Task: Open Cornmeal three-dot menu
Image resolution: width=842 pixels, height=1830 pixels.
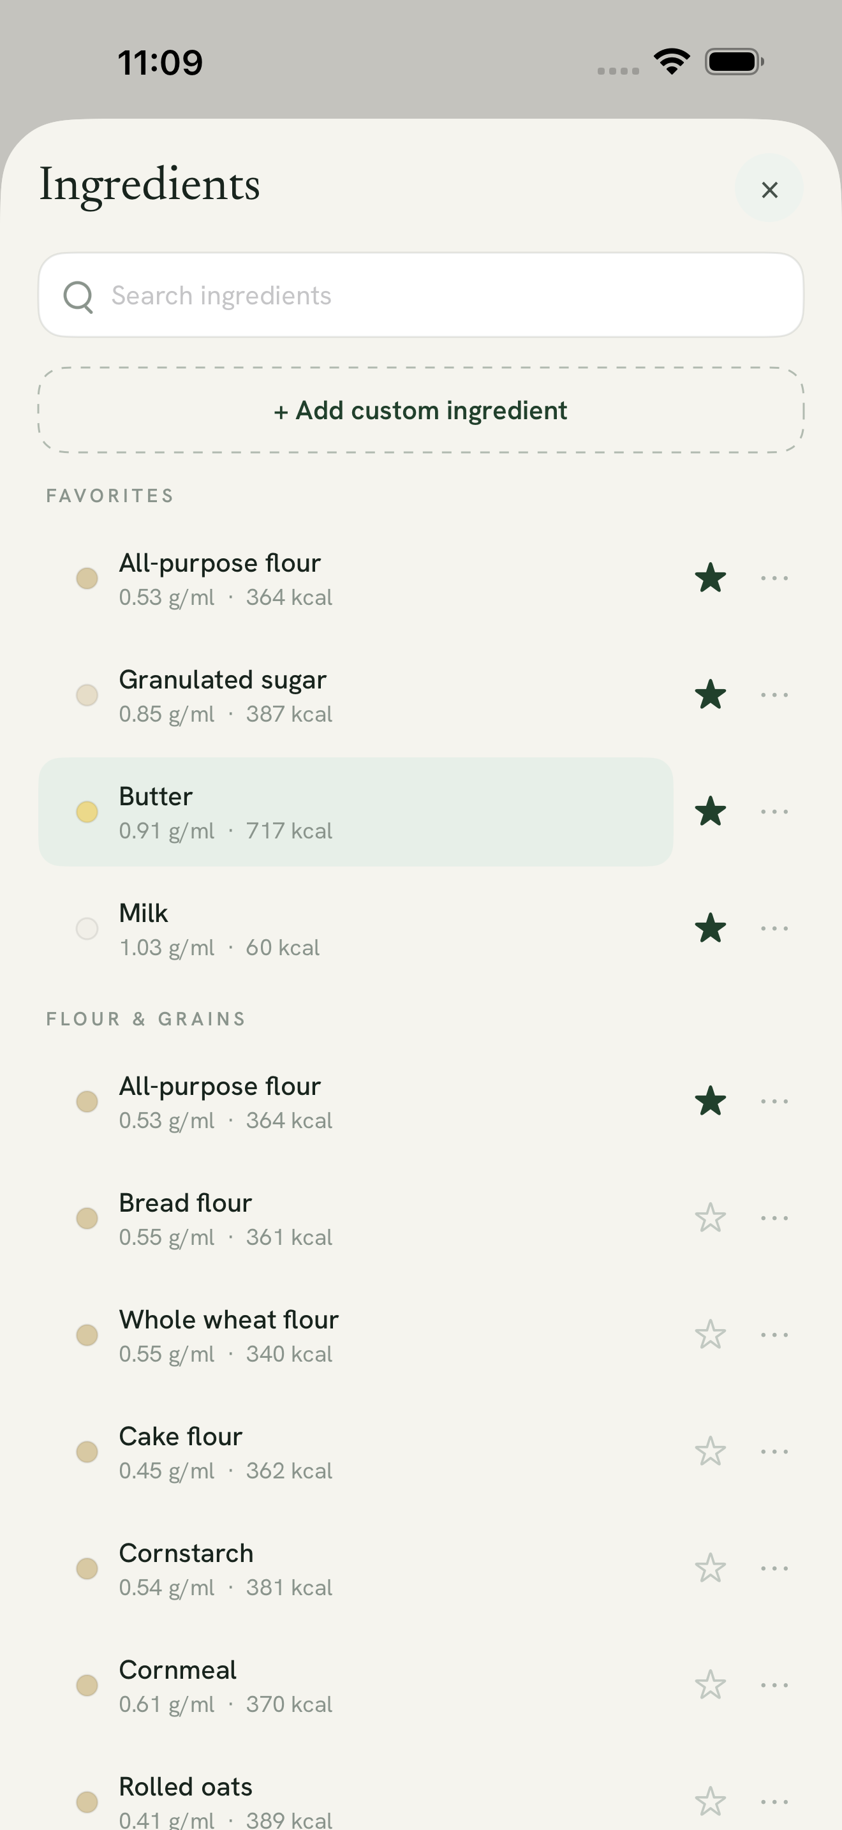Action: (x=774, y=1685)
